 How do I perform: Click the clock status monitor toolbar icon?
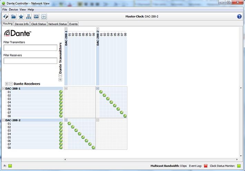click(x=36, y=17)
